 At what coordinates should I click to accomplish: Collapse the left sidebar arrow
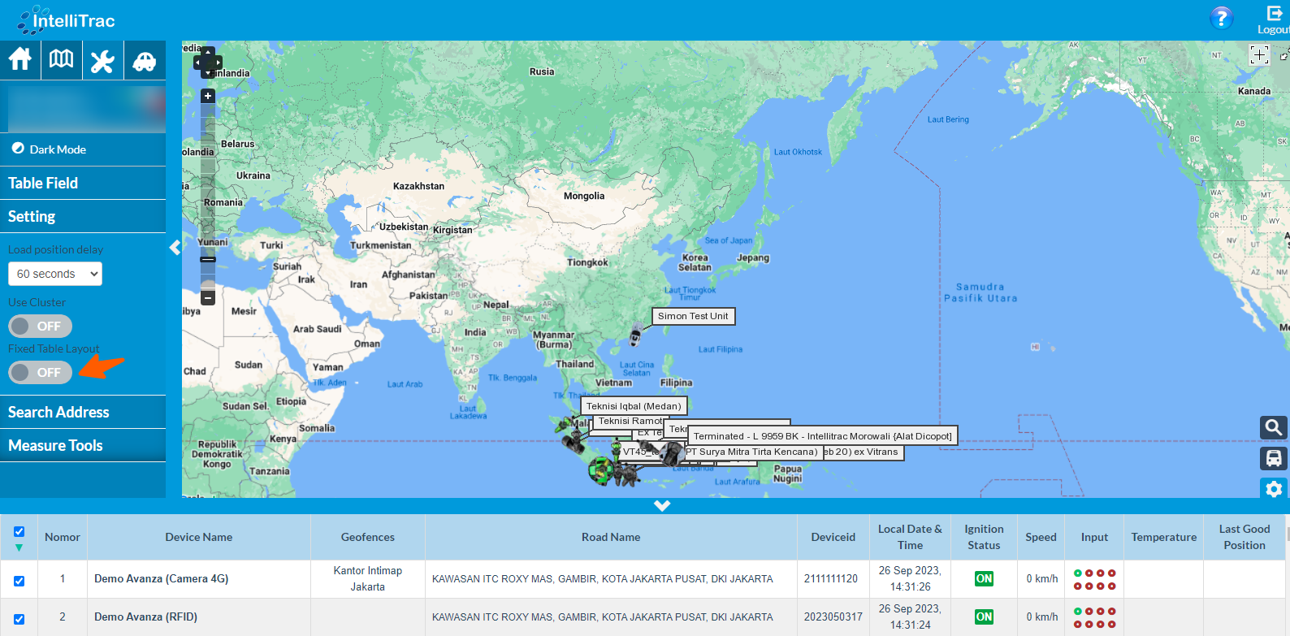pyautogui.click(x=175, y=248)
